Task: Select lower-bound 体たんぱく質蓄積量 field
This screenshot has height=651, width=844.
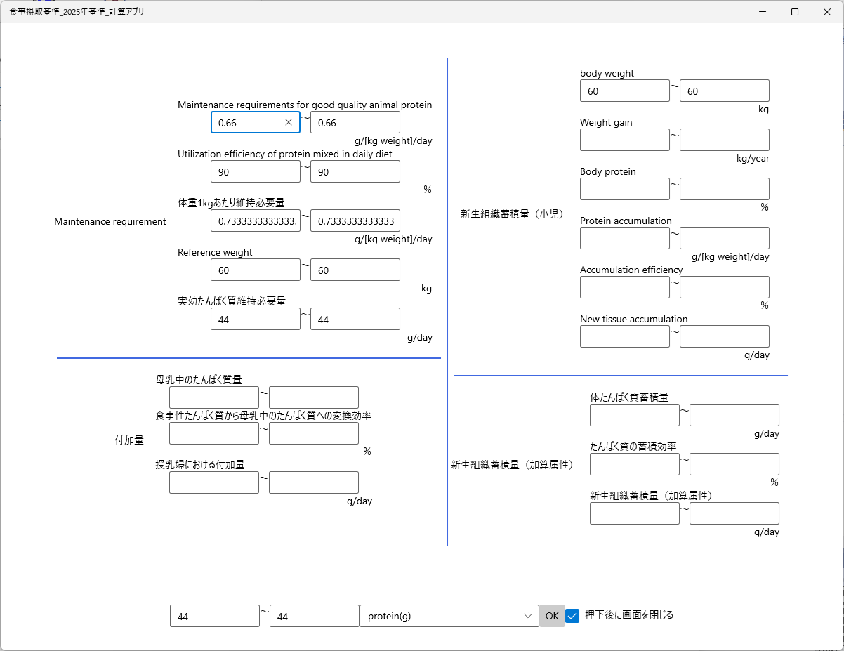Action: [x=635, y=415]
